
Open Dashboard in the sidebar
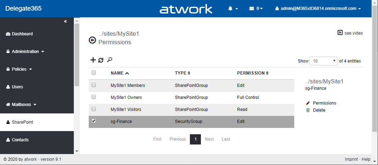click(22, 34)
